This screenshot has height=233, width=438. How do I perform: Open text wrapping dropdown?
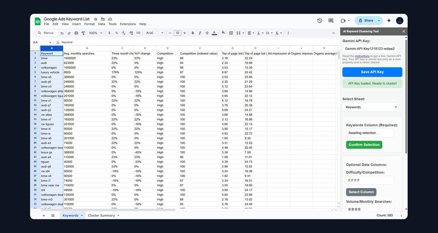(x=269, y=33)
